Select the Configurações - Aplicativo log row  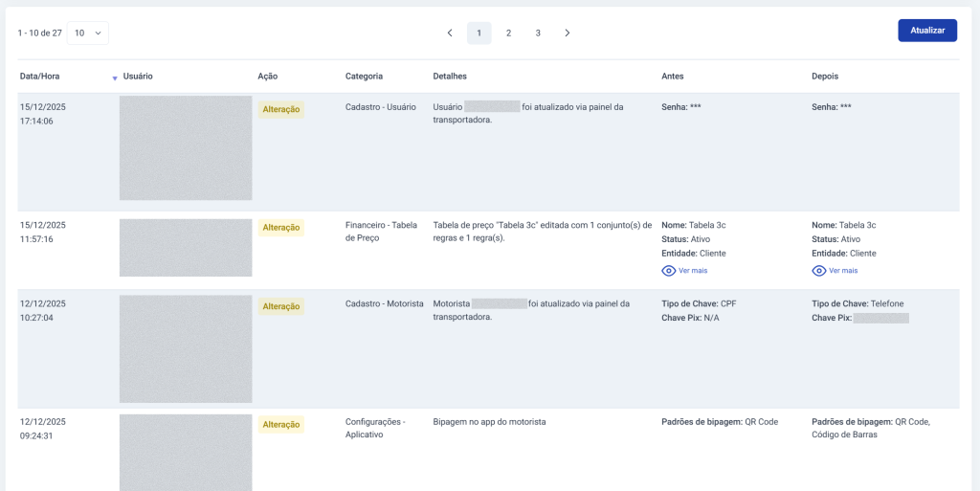375,428
